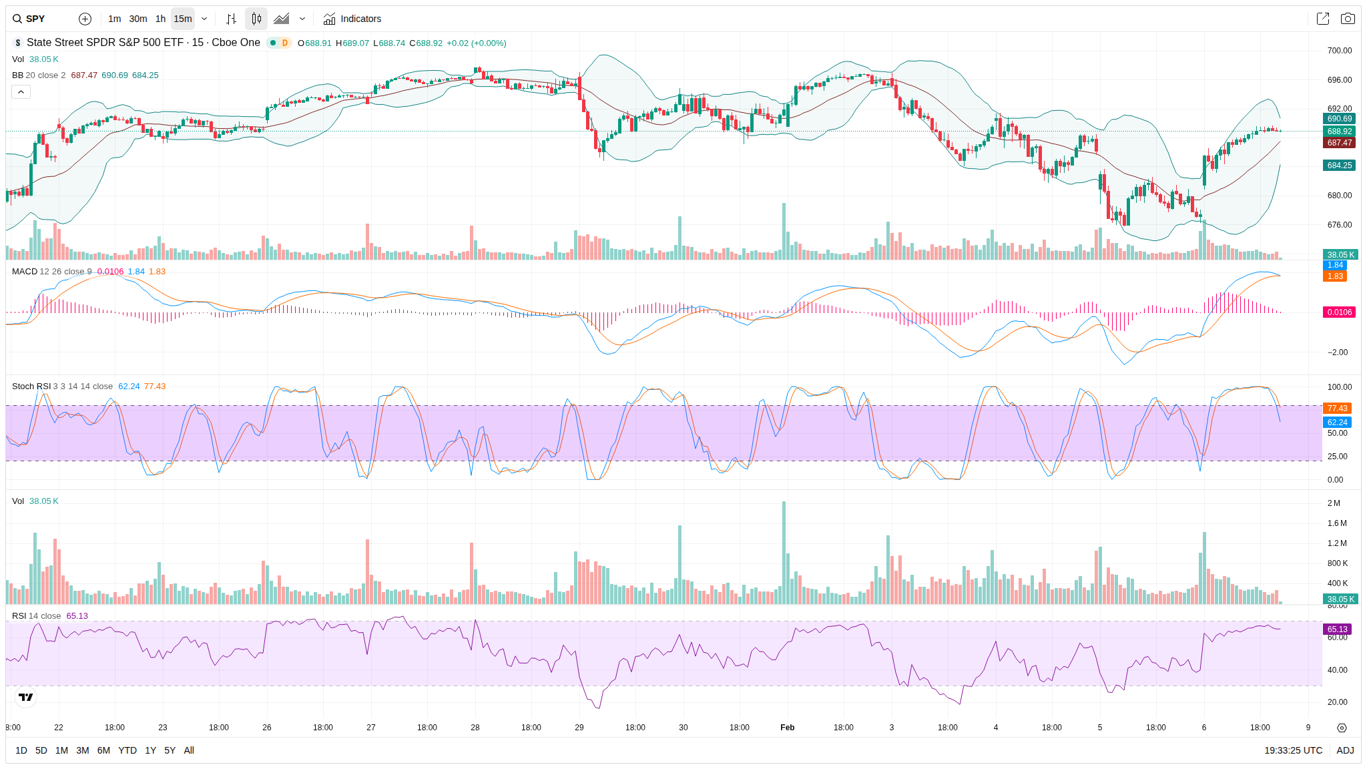The width and height of the screenshot is (1367, 769).
Task: Select the Bars chart style icon
Action: pos(231,19)
